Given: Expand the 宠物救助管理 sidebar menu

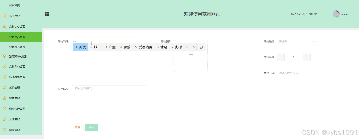Looking at the screenshot, I should point(21,67).
